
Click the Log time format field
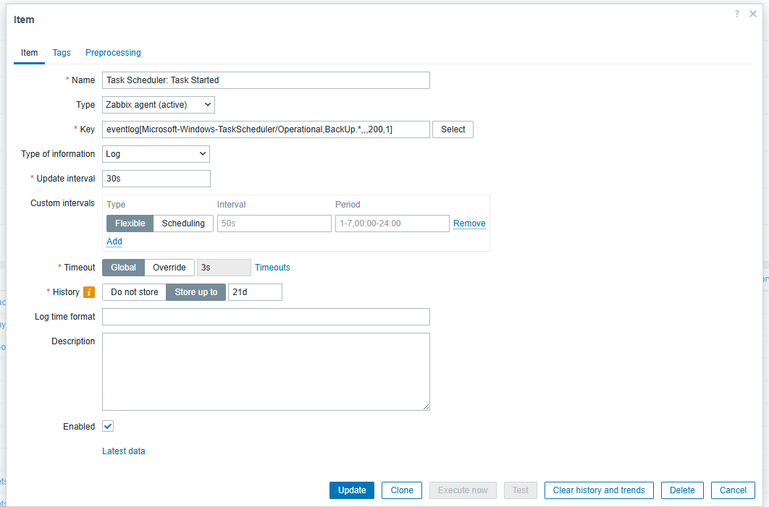pos(266,317)
